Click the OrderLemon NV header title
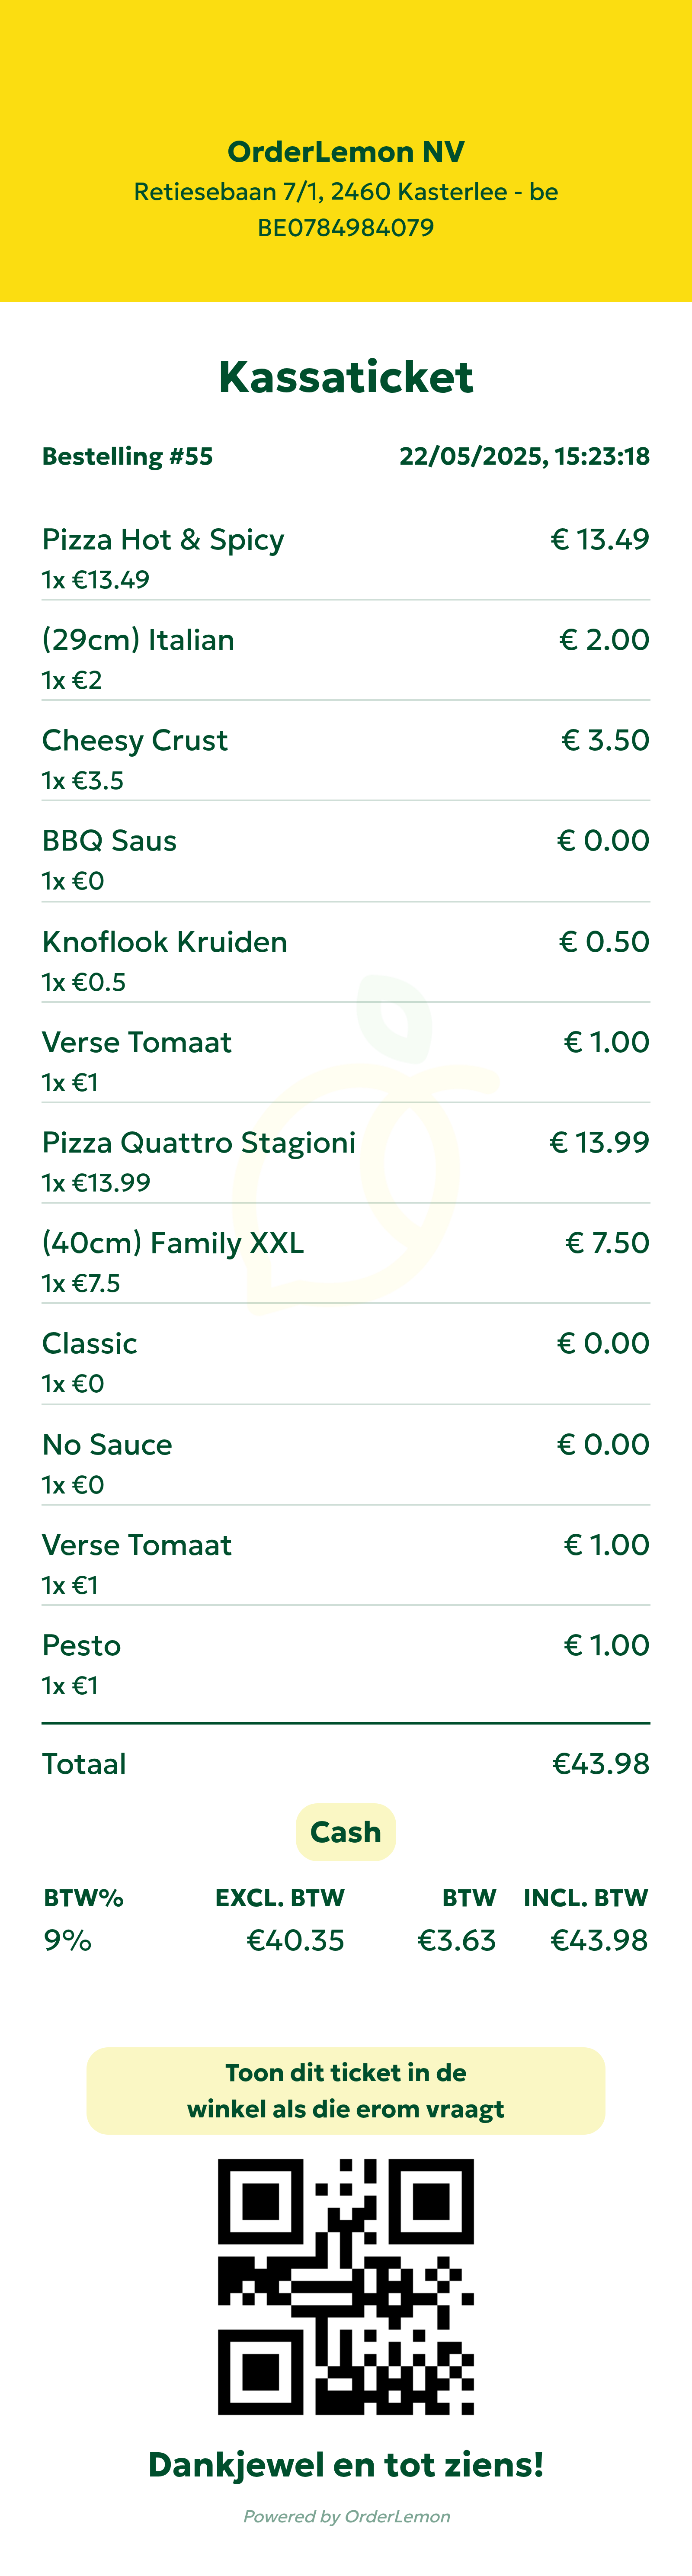The image size is (692, 2576). (346, 152)
